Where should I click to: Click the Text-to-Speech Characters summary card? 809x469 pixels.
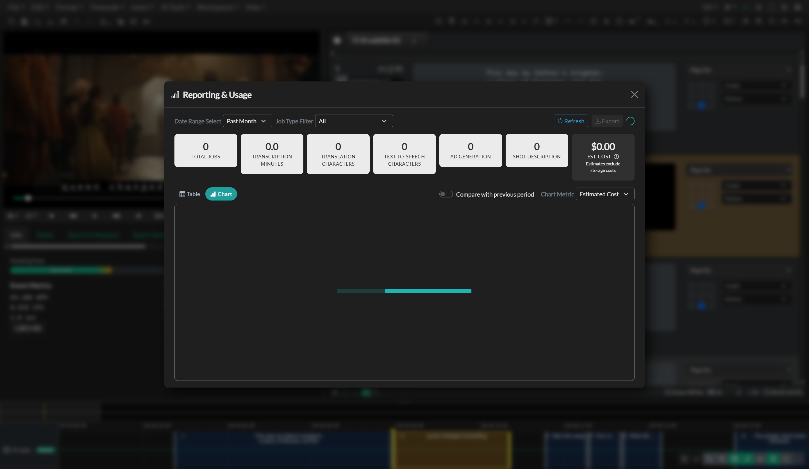[x=404, y=154]
